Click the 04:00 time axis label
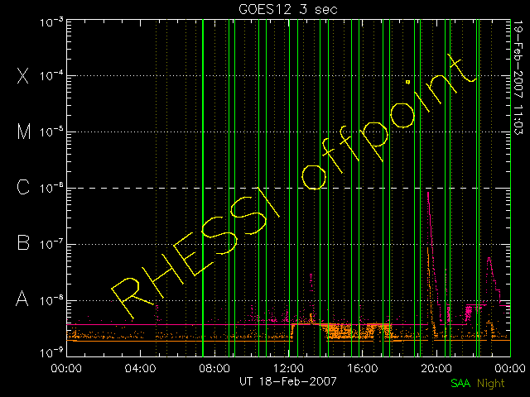This screenshot has height=397, width=530. pos(140,368)
